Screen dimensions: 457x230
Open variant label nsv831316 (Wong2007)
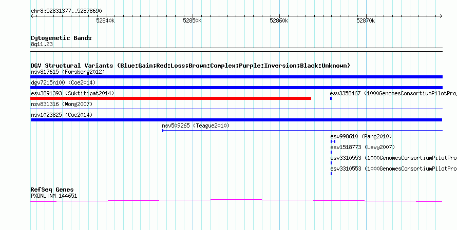(62, 104)
